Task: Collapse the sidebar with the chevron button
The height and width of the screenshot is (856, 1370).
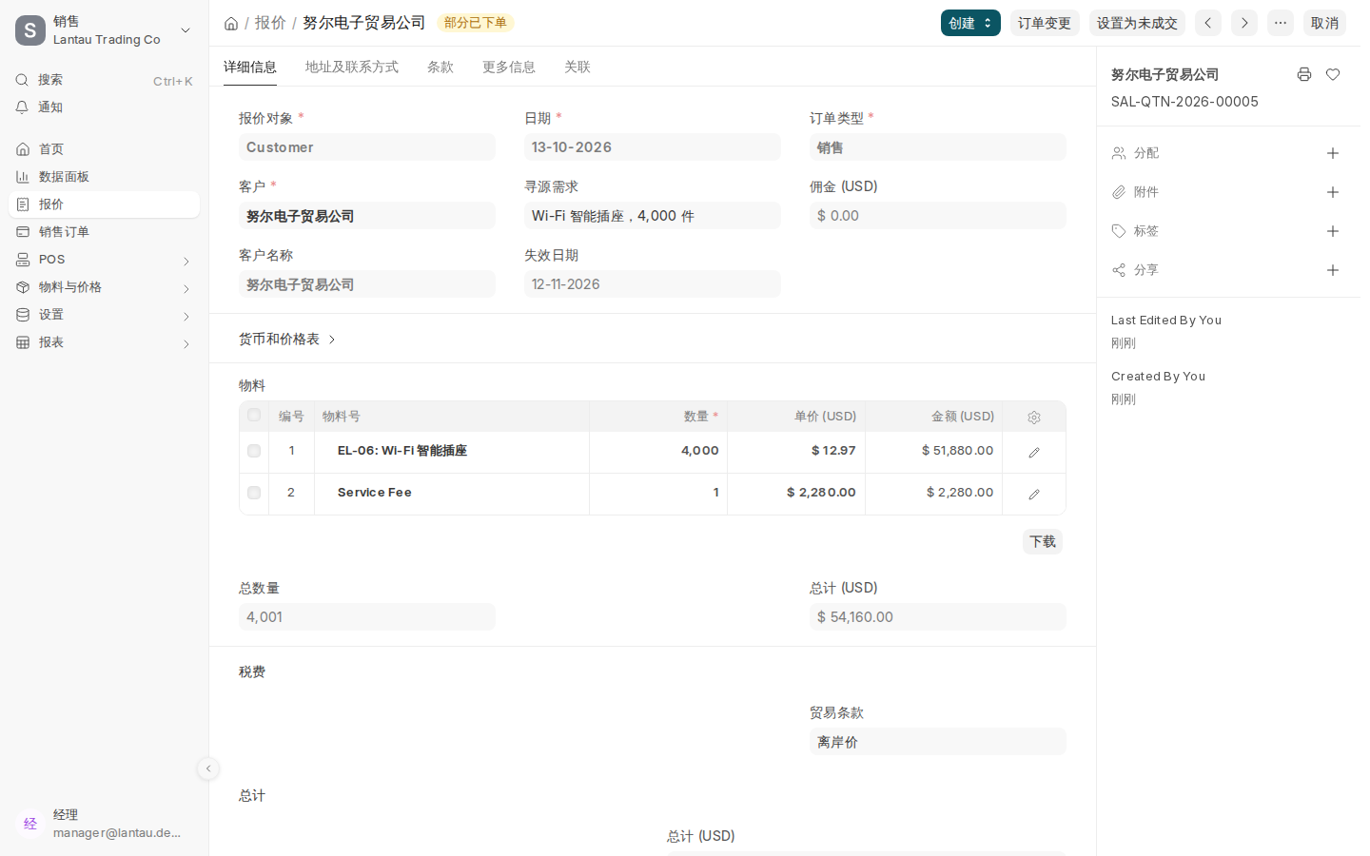Action: [208, 768]
